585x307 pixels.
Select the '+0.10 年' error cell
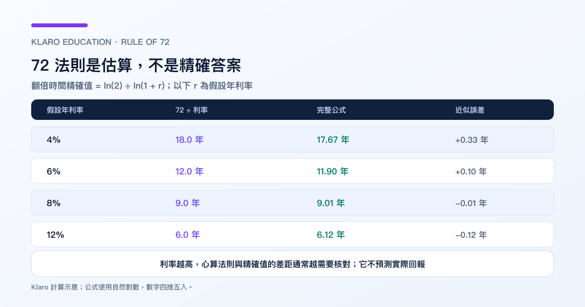tap(471, 172)
